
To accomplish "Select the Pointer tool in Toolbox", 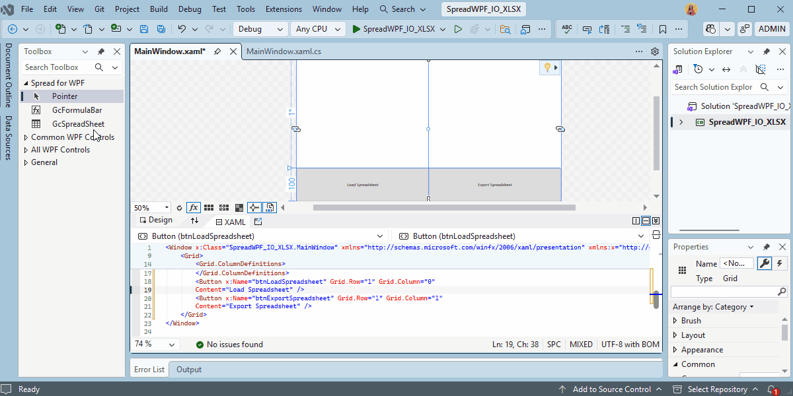I will [71, 96].
